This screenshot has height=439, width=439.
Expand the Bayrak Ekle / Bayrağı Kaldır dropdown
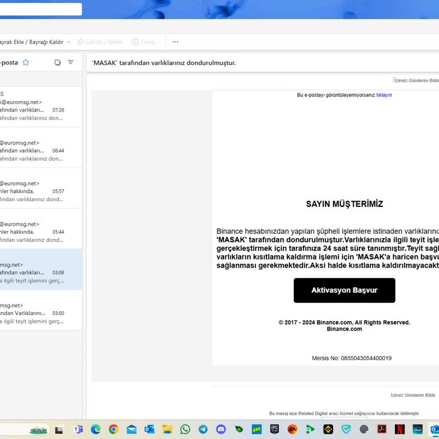[69, 42]
